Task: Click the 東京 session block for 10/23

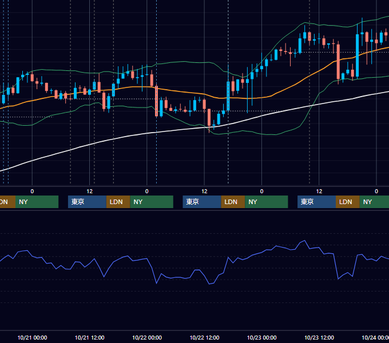Action: [x=316, y=202]
